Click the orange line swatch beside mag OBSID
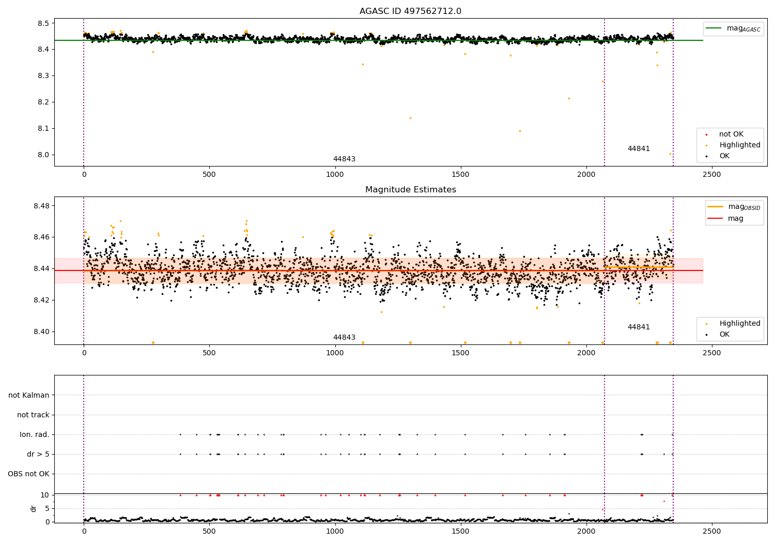 [716, 207]
